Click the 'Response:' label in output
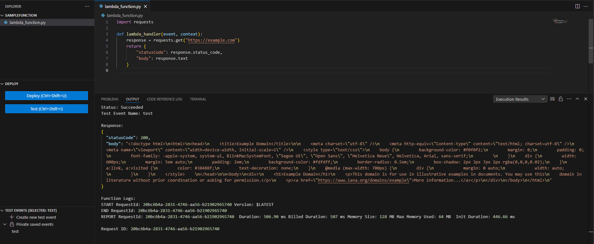The height and width of the screenshot is (244, 594). pos(112,126)
